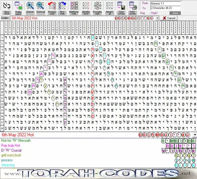Select the 'Print screen' text label
197x179 pixels.
coord(133,13)
